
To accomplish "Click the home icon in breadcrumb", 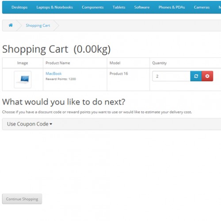I will coord(11,25).
